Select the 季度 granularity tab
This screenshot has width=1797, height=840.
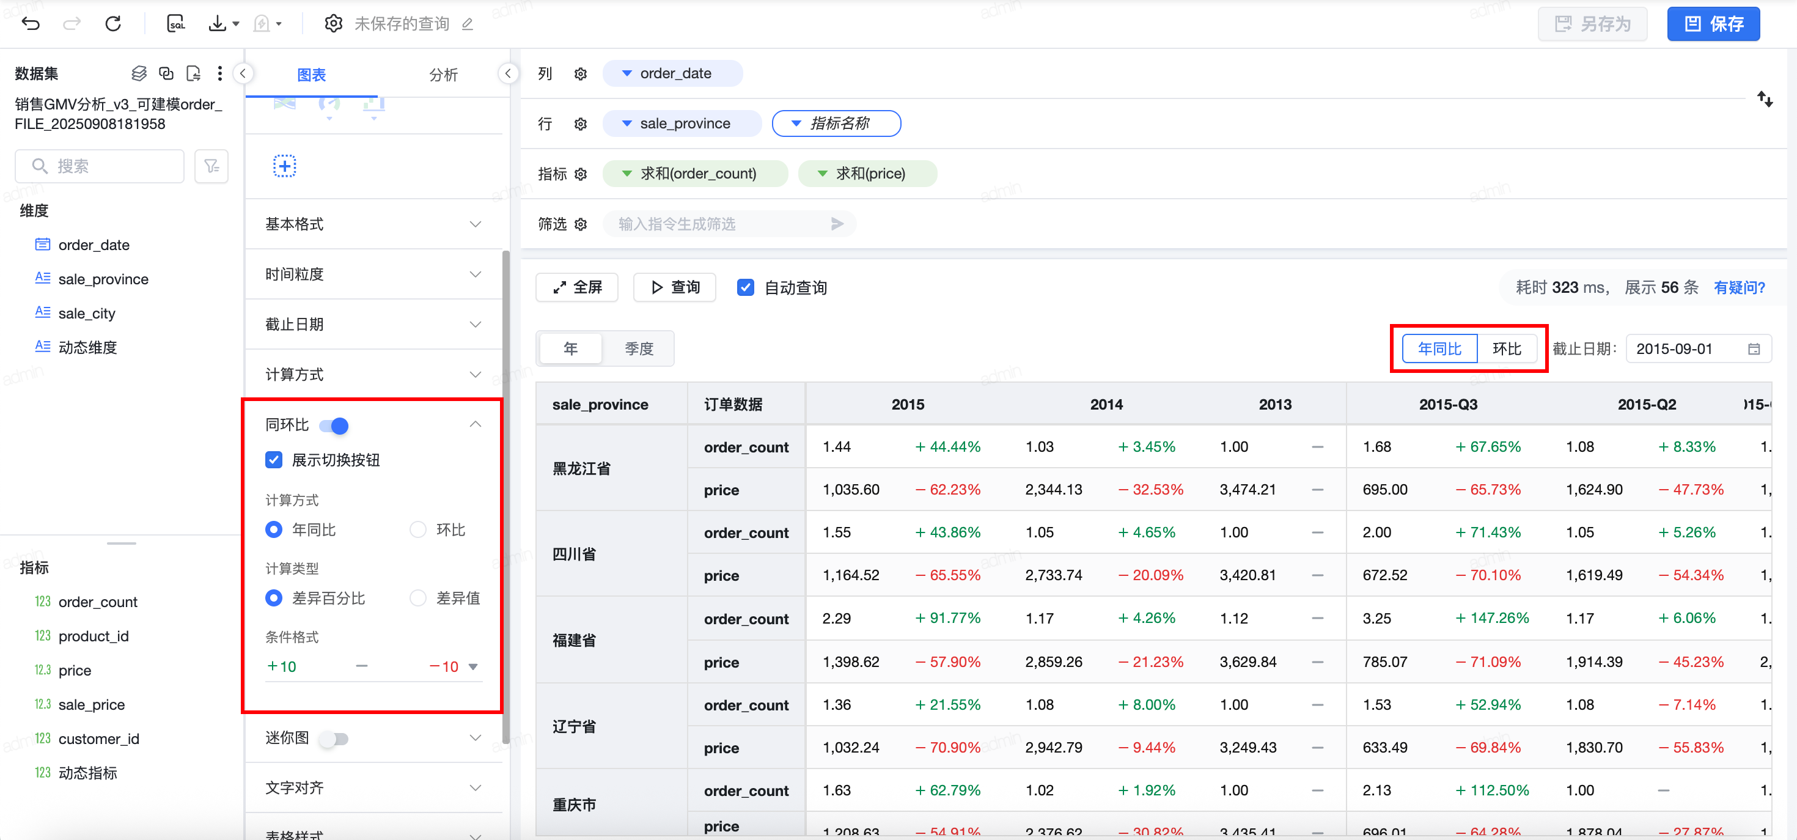638,348
